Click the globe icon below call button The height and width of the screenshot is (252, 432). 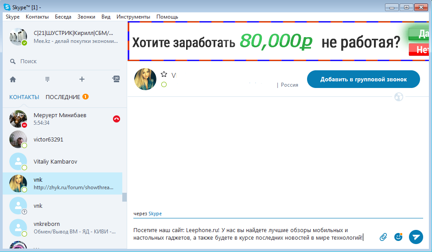tap(399, 97)
